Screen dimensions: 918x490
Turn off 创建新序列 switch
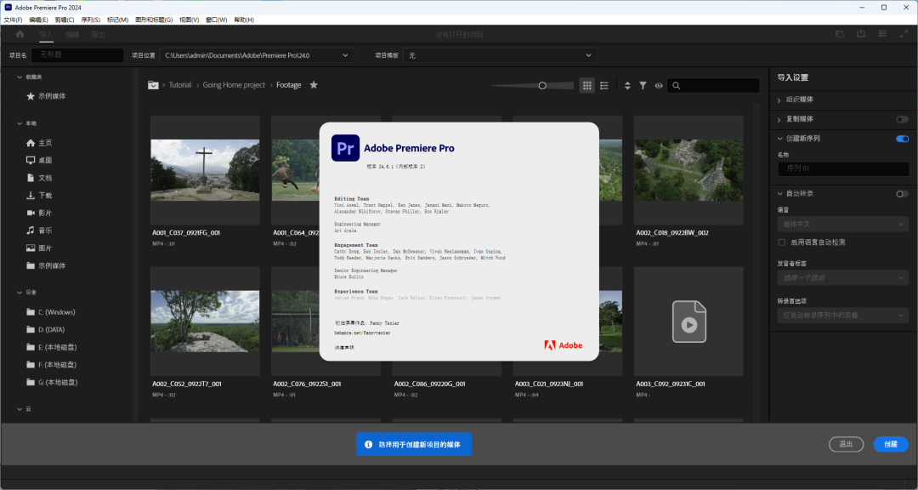click(902, 139)
